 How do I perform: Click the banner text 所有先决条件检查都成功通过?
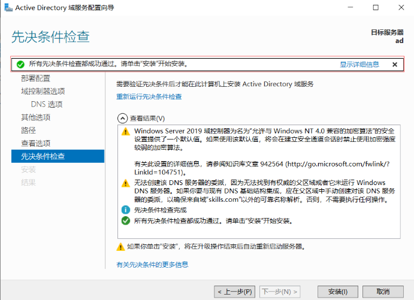(x=108, y=64)
